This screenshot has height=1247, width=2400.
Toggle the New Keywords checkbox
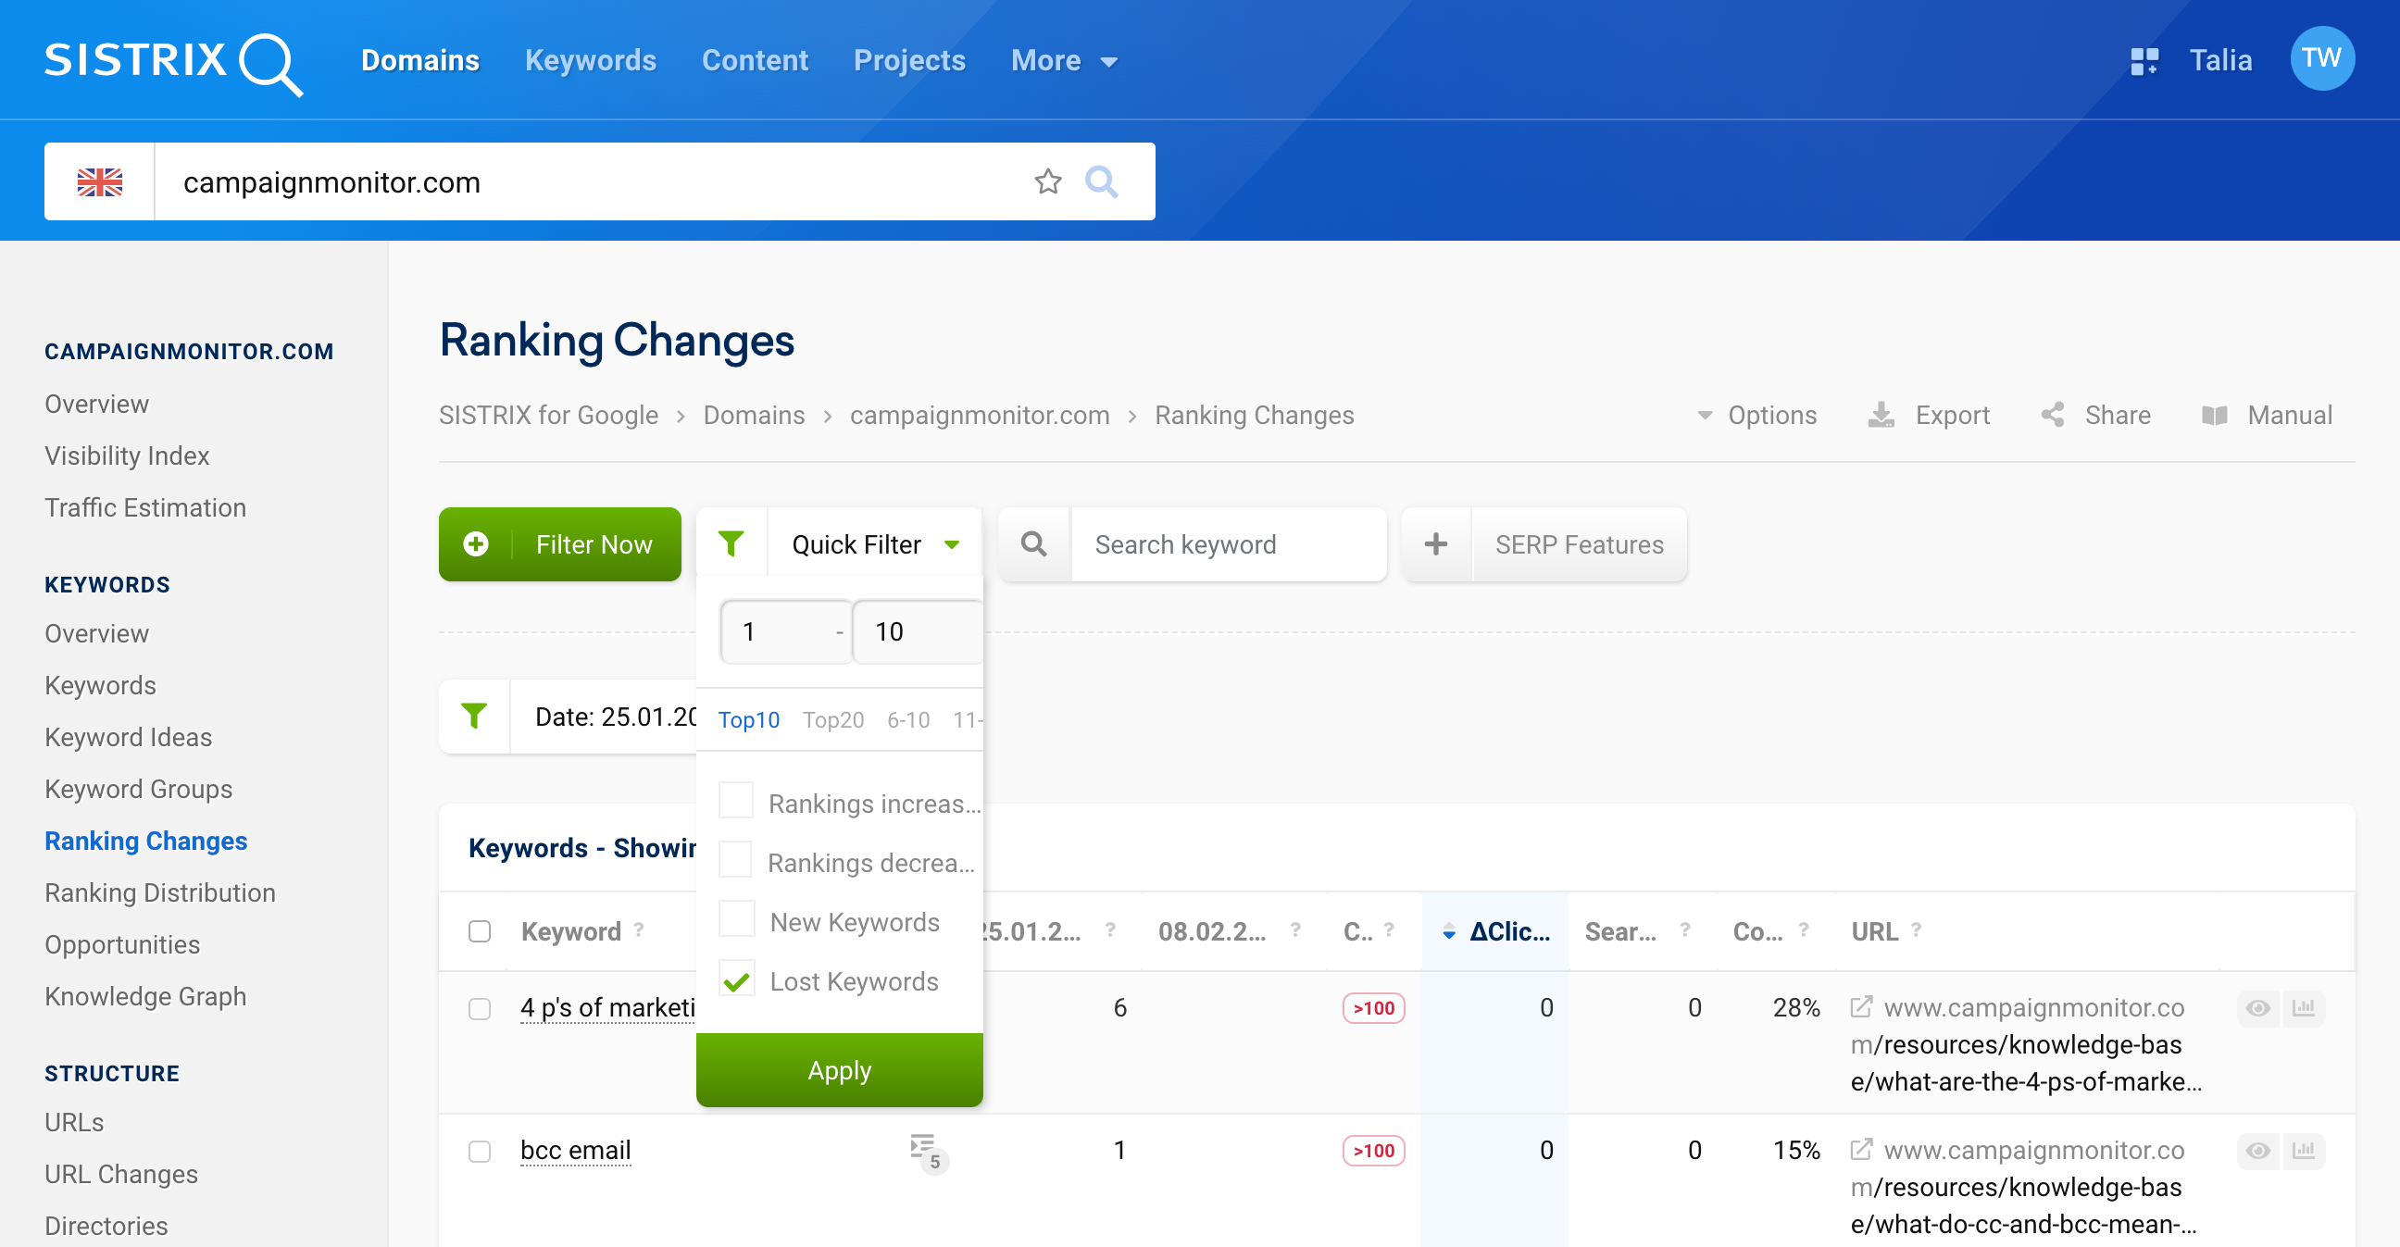735,922
